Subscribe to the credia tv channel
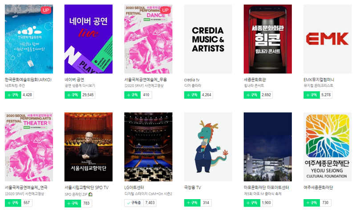 [x=192, y=95]
